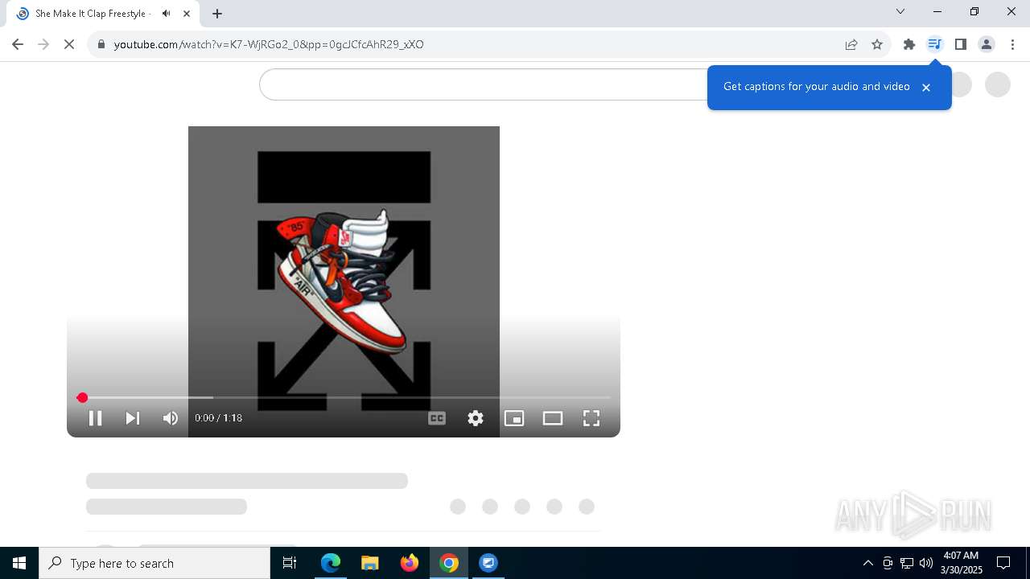Close the She Make It Clap tab

[x=187, y=14]
